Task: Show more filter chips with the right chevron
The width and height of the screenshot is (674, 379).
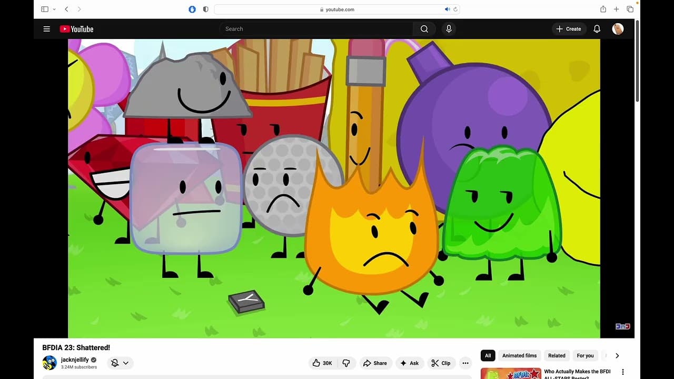Action: (617, 355)
